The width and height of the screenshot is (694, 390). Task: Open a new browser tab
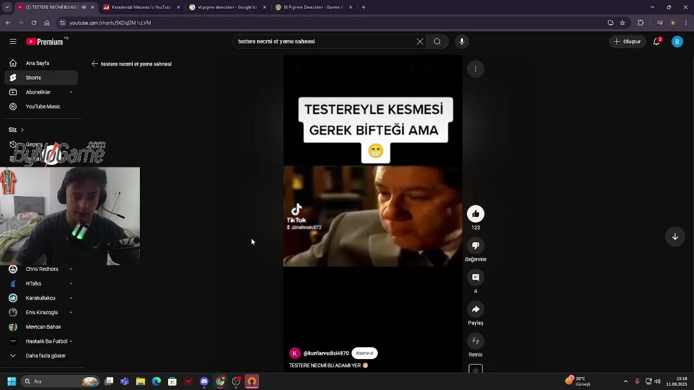click(363, 7)
